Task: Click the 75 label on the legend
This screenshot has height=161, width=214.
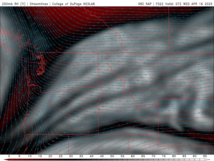Action: point(164,156)
